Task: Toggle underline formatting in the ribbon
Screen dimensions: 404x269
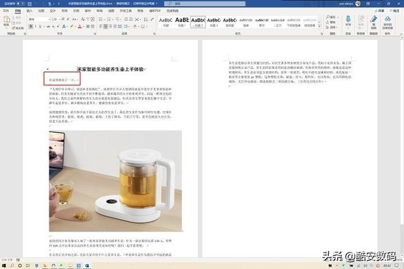Action: (x=39, y=26)
